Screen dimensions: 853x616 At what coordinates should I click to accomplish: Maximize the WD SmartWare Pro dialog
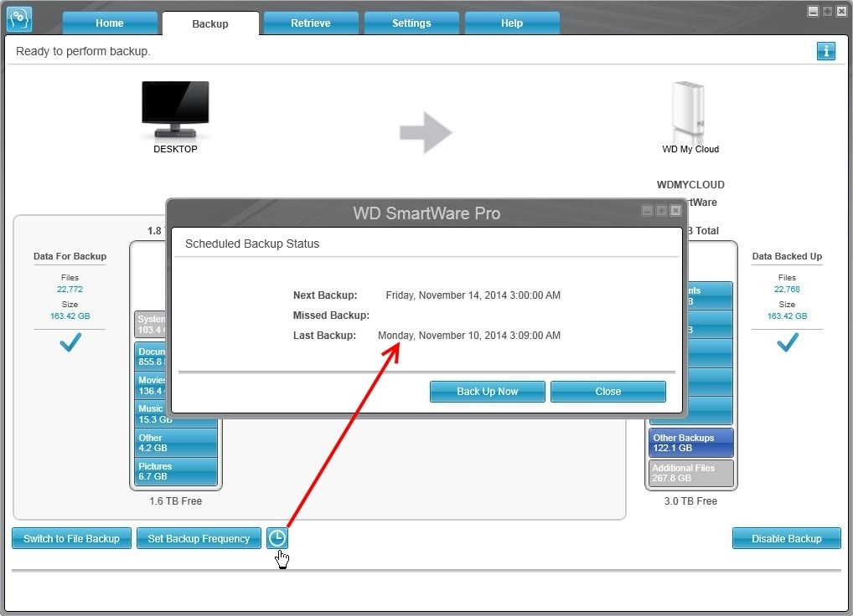point(661,210)
